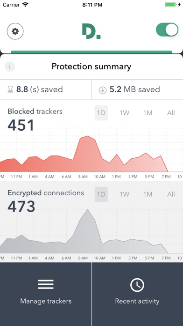
Task: Tap the clock icon above Recent activity
Action: 137,285
